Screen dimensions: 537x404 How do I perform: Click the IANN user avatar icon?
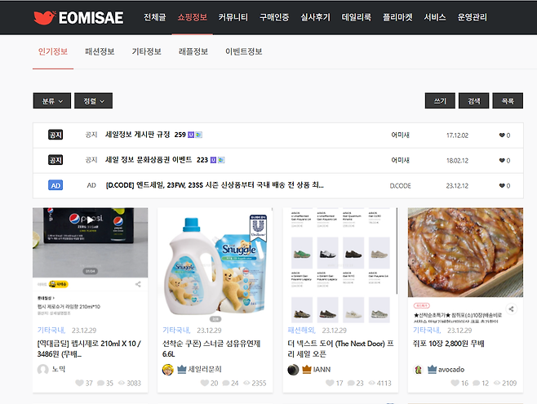pyautogui.click(x=293, y=370)
